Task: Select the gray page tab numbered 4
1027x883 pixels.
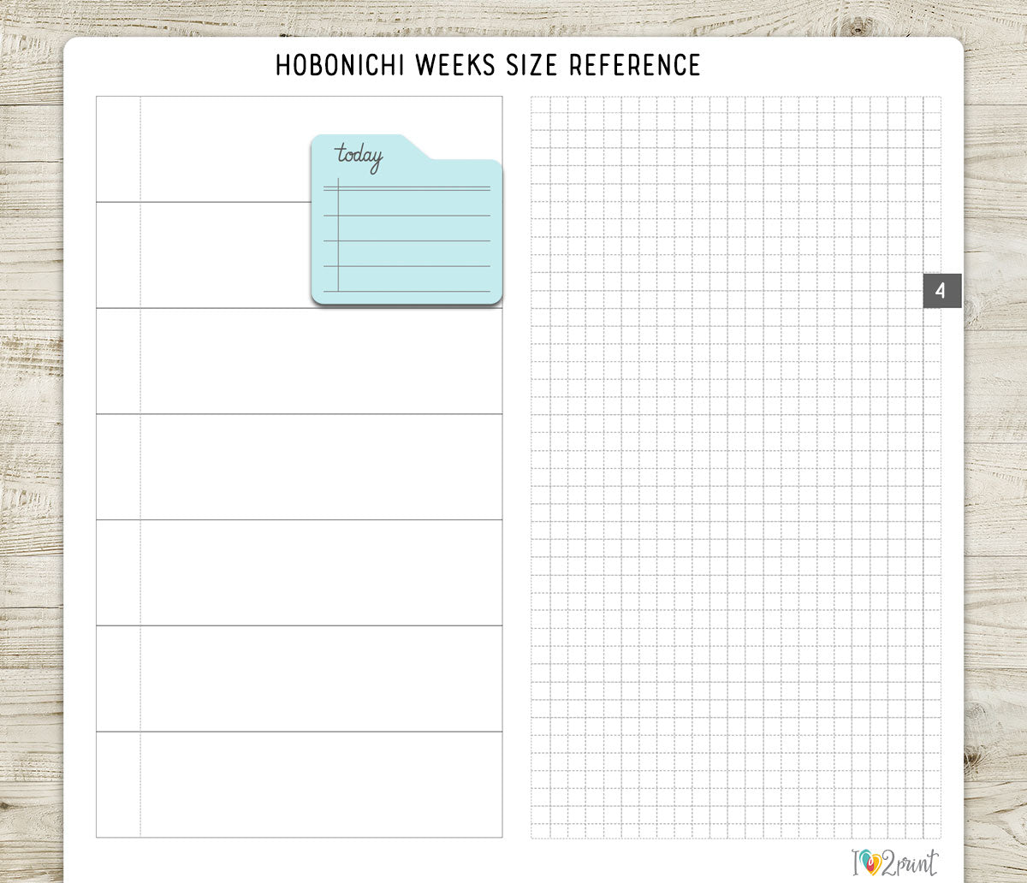Action: pyautogui.click(x=941, y=291)
